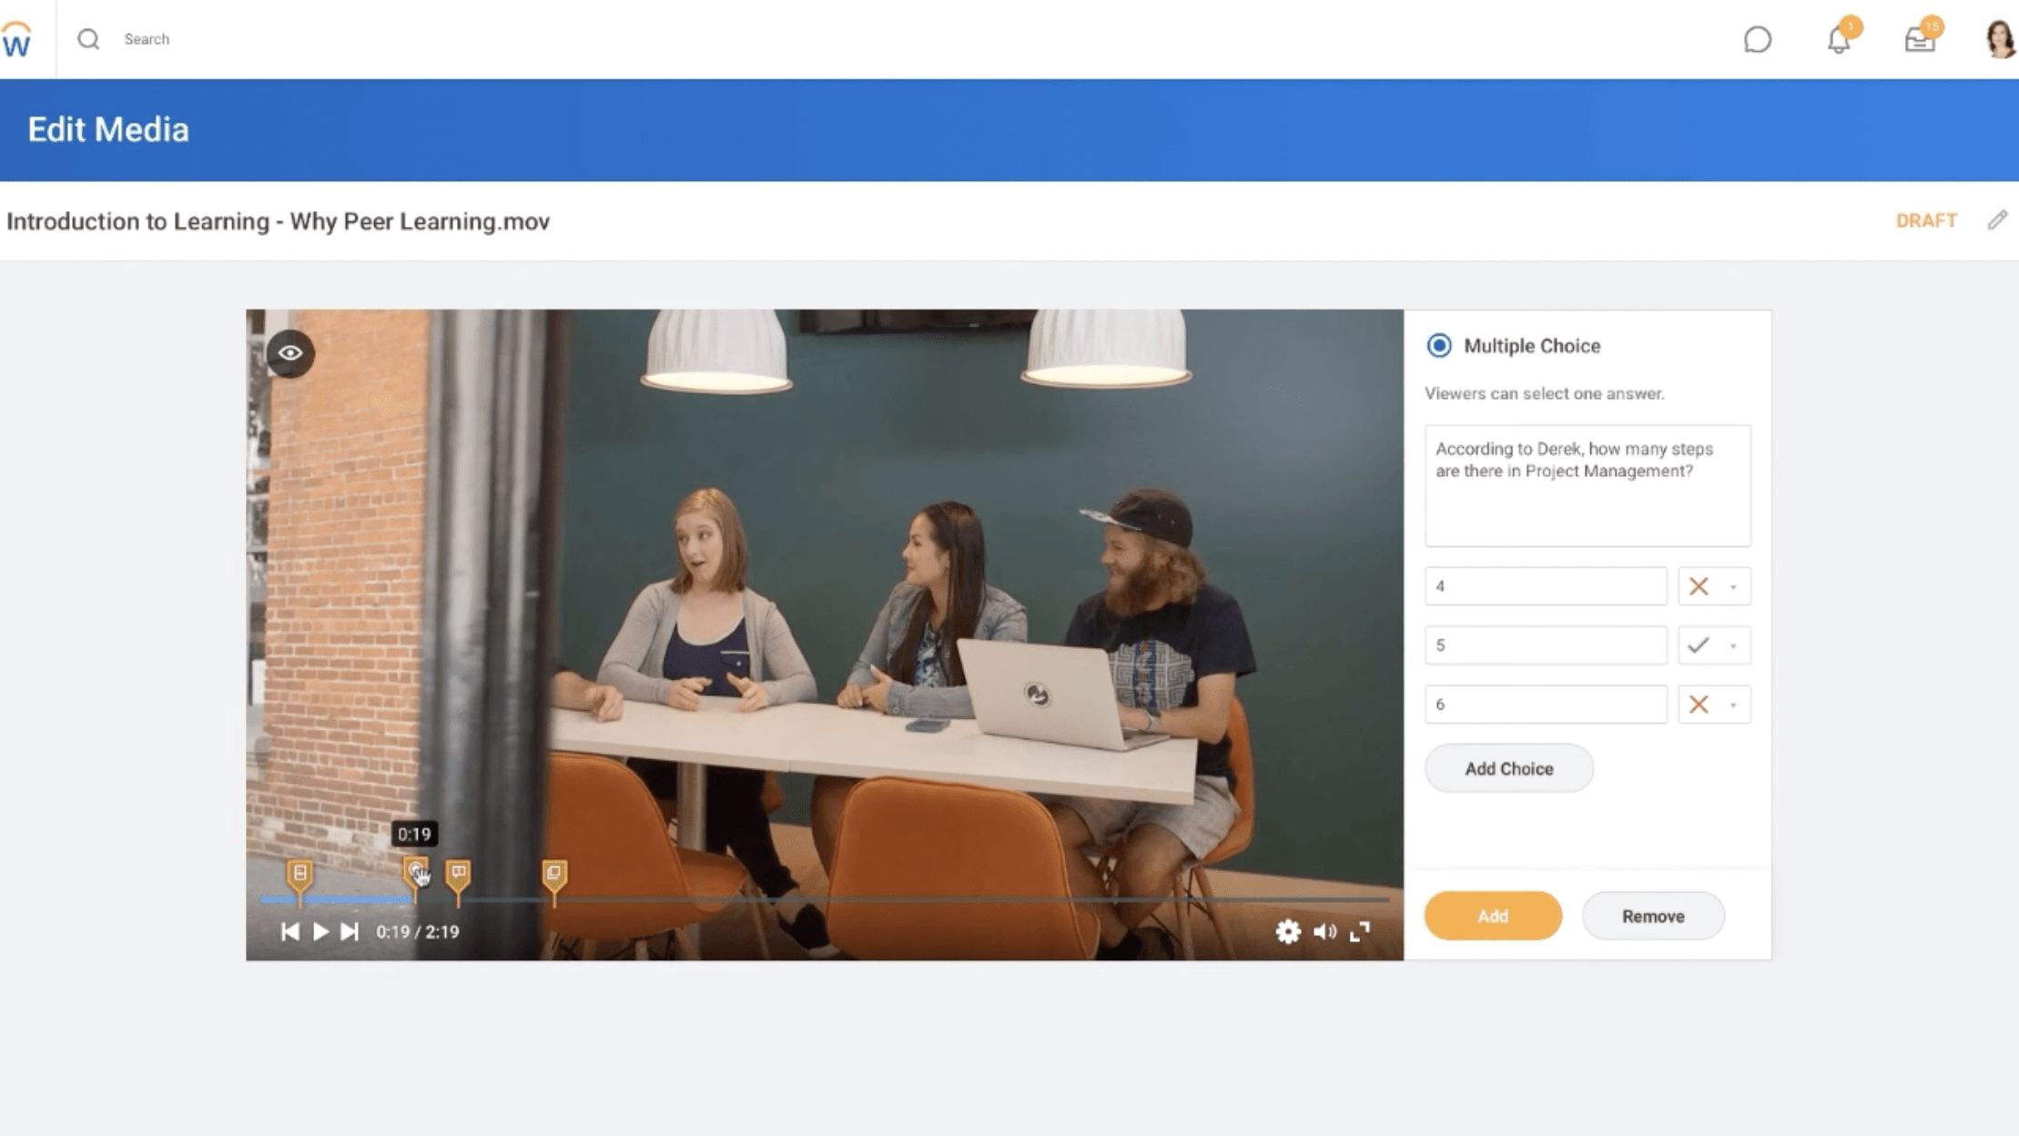
Task: Open the Search bar
Action: [x=147, y=39]
